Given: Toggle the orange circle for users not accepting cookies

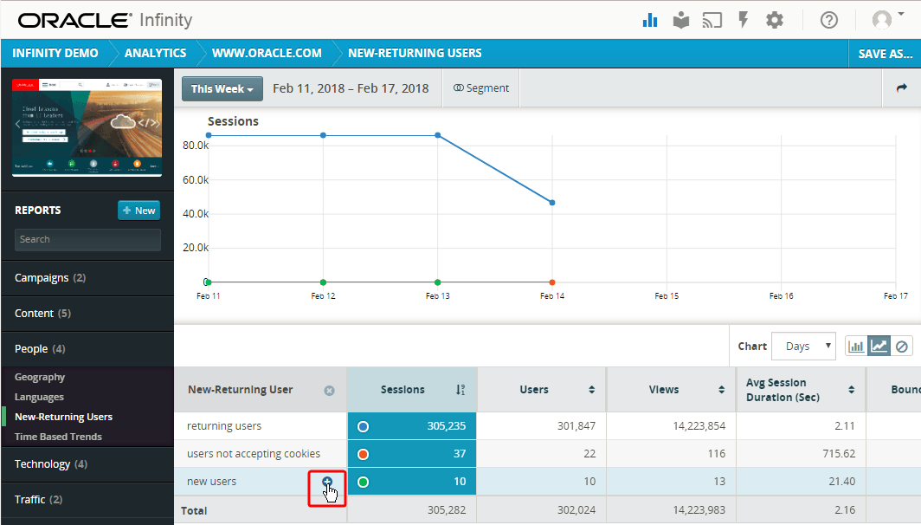Looking at the screenshot, I should 363,453.
